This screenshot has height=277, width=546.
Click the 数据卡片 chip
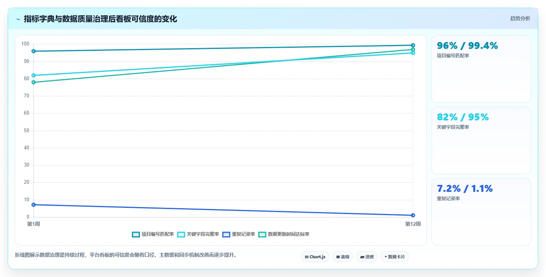pyautogui.click(x=395, y=257)
